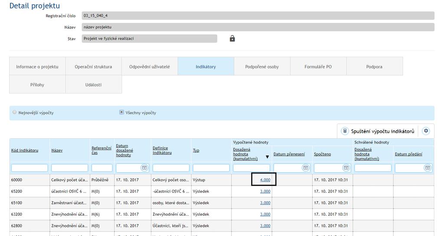Click the calculator icon for Spuštění výpočtu indikátorů

(x=345, y=131)
